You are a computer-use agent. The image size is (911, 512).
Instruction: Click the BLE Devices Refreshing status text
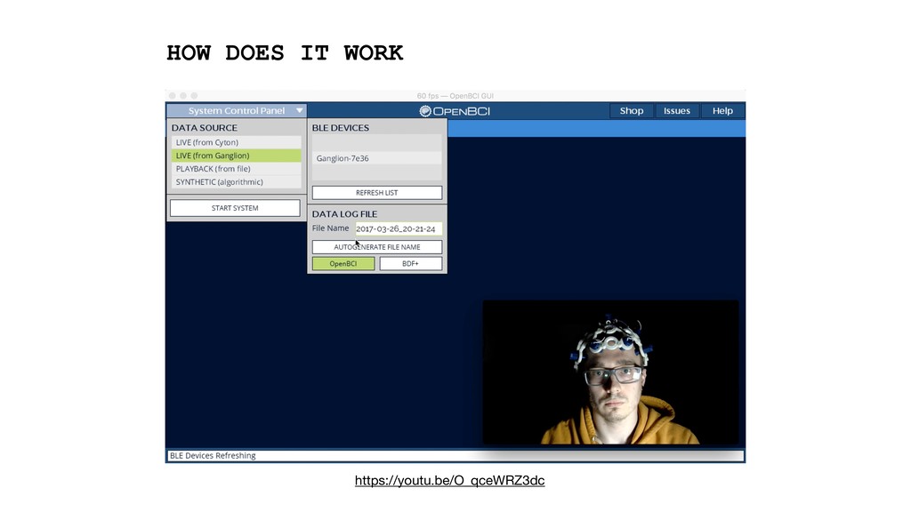(213, 456)
